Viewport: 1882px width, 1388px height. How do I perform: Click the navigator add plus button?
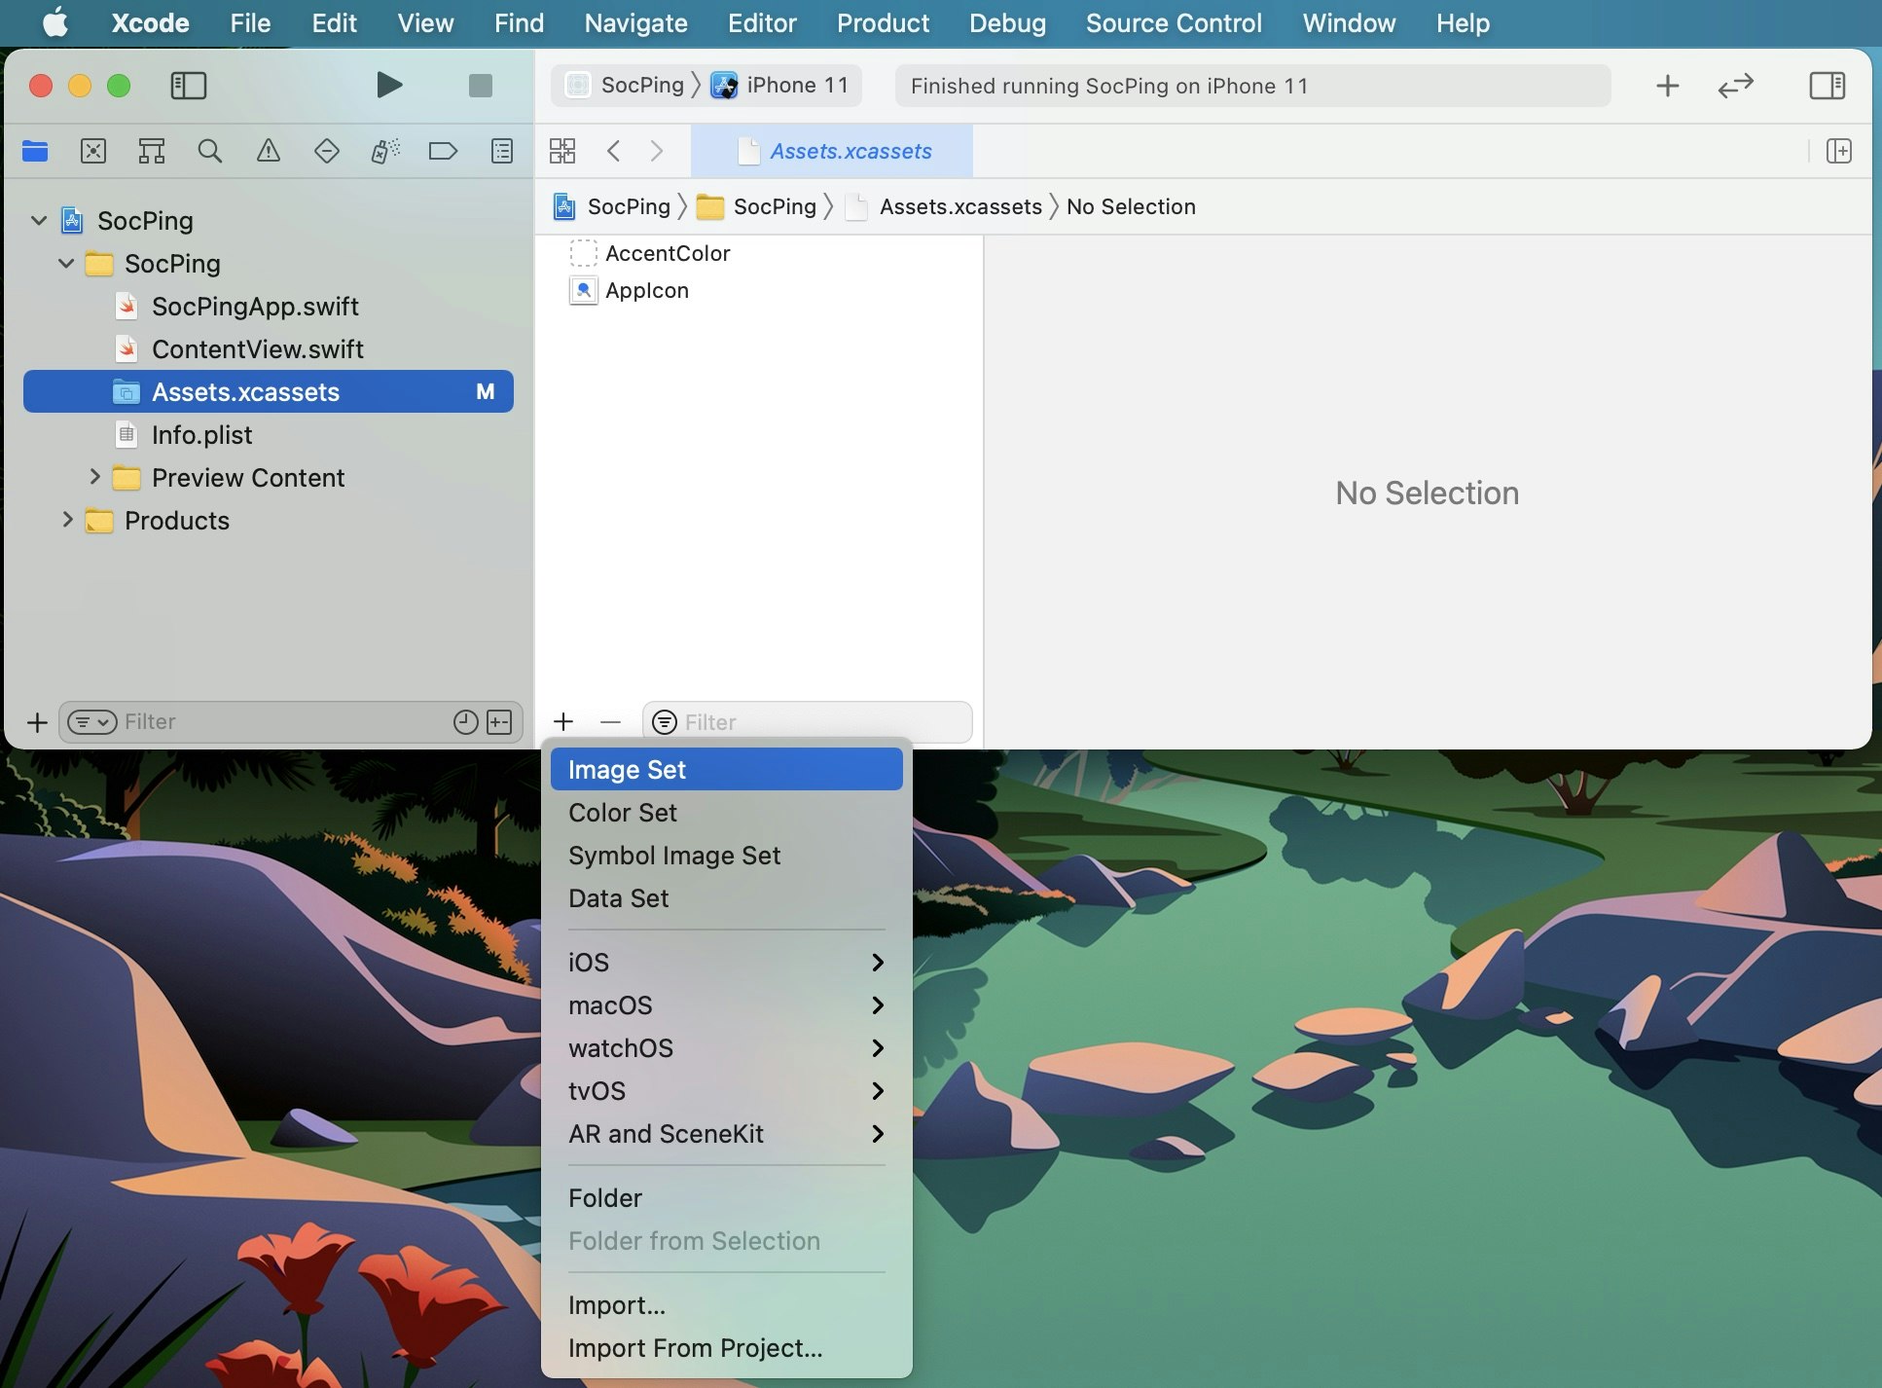point(37,722)
